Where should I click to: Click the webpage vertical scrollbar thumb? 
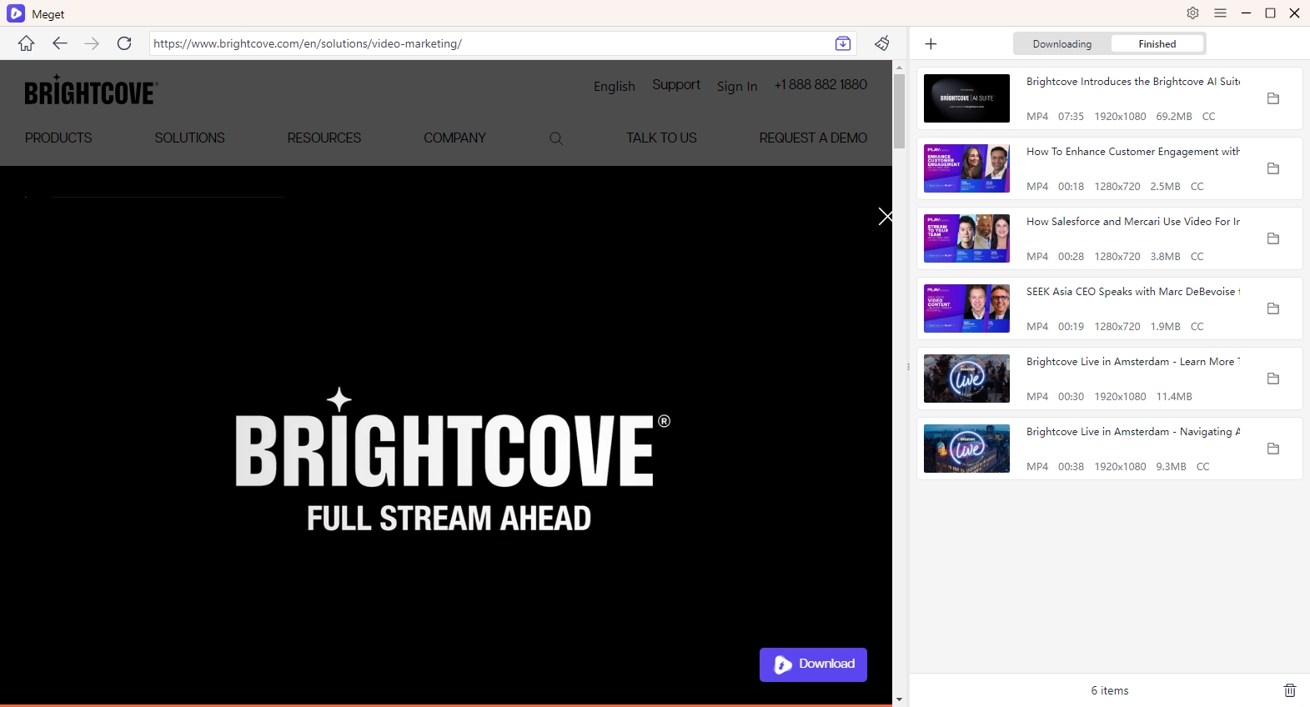899,111
